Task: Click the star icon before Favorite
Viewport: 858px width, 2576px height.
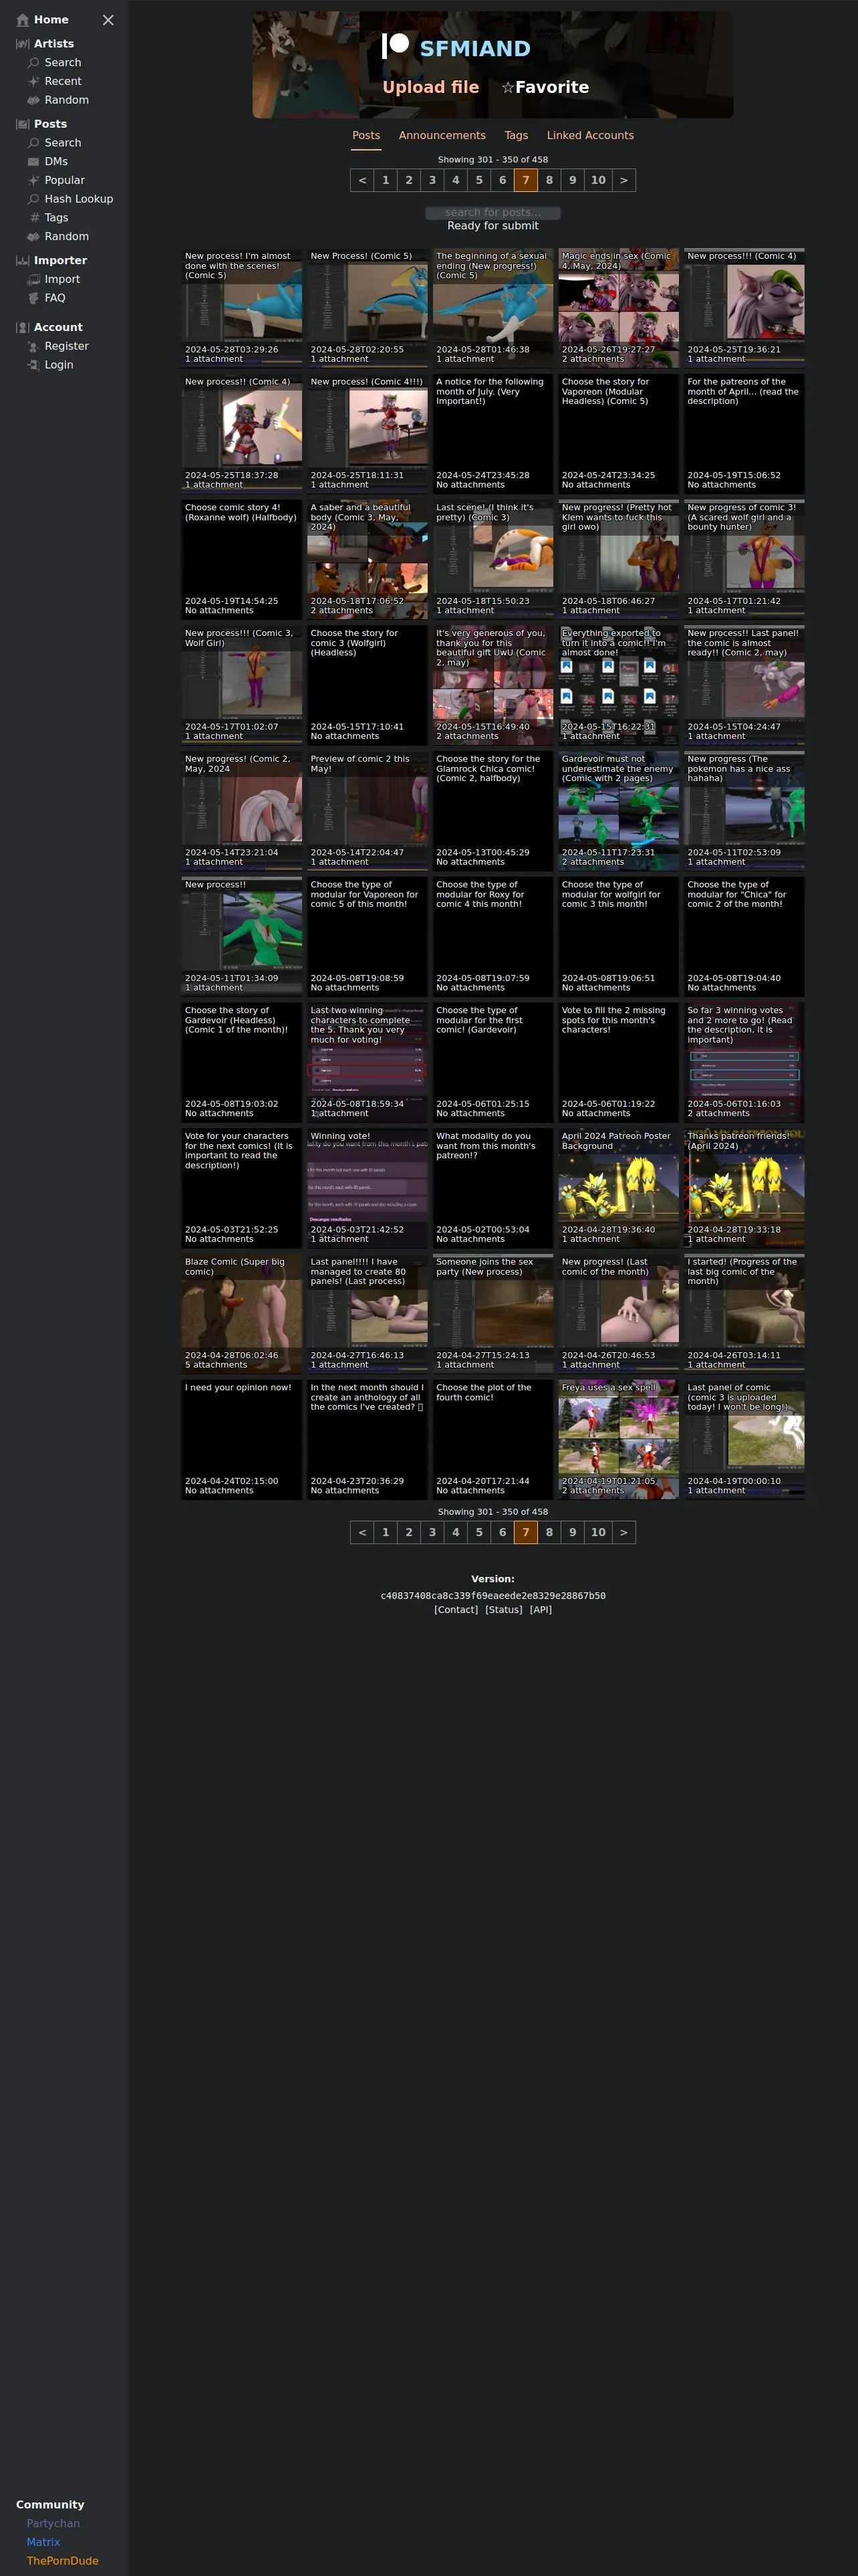Action: pyautogui.click(x=507, y=88)
